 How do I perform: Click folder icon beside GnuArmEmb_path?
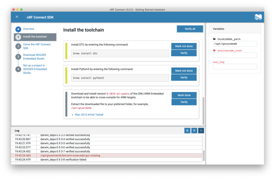click(x=214, y=39)
